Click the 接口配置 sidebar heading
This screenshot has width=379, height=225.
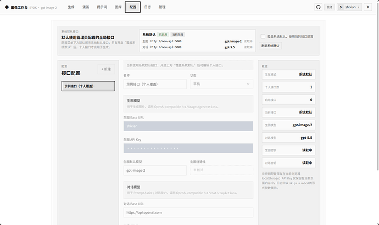70,73
